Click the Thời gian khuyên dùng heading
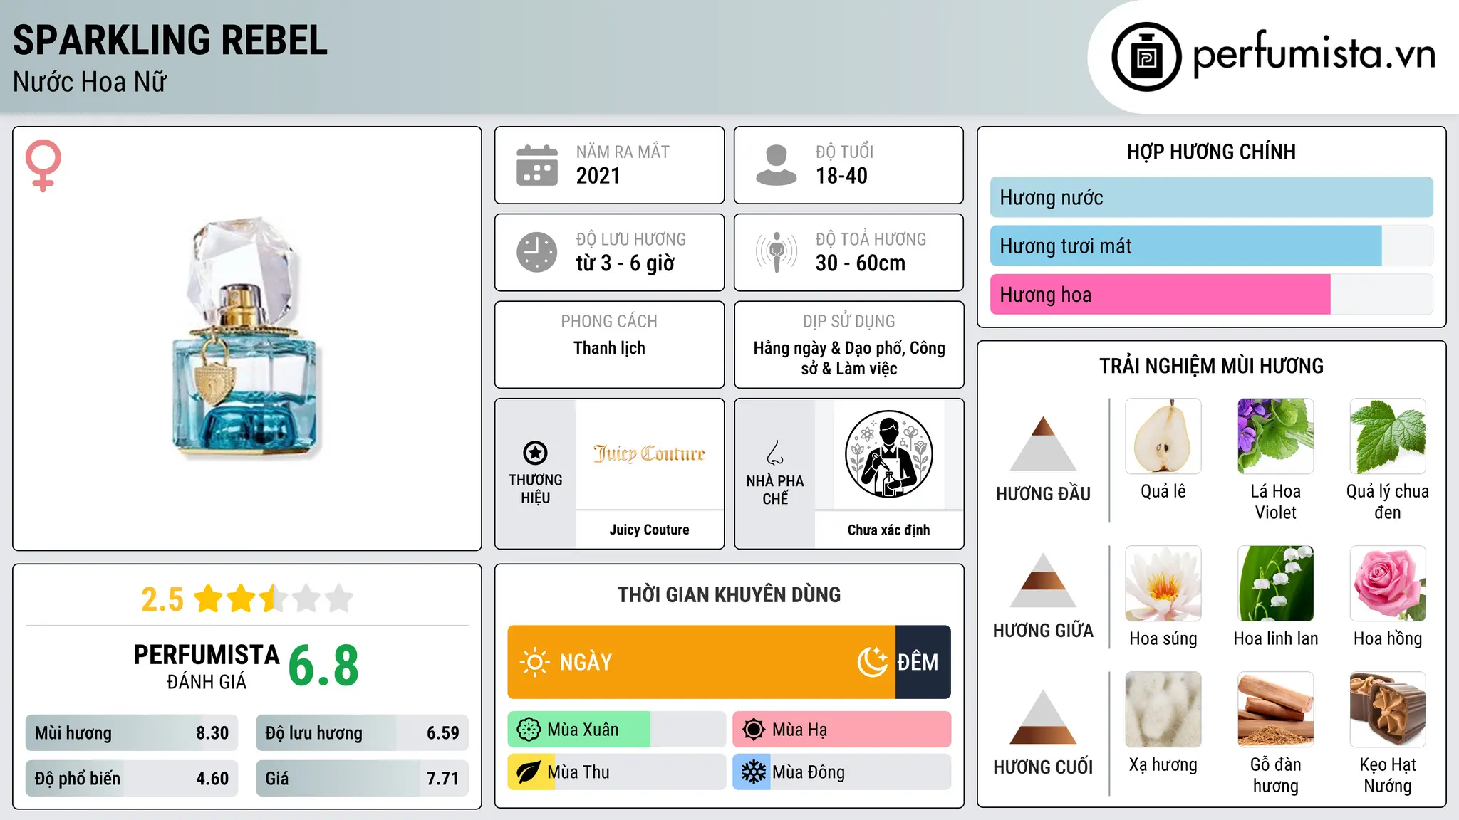 pyautogui.click(x=729, y=594)
